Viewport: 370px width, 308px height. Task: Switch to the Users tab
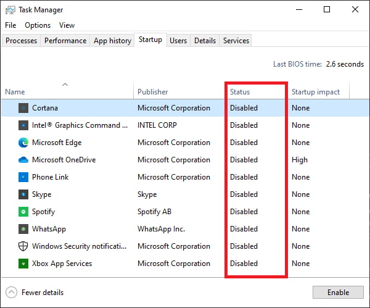(x=178, y=41)
